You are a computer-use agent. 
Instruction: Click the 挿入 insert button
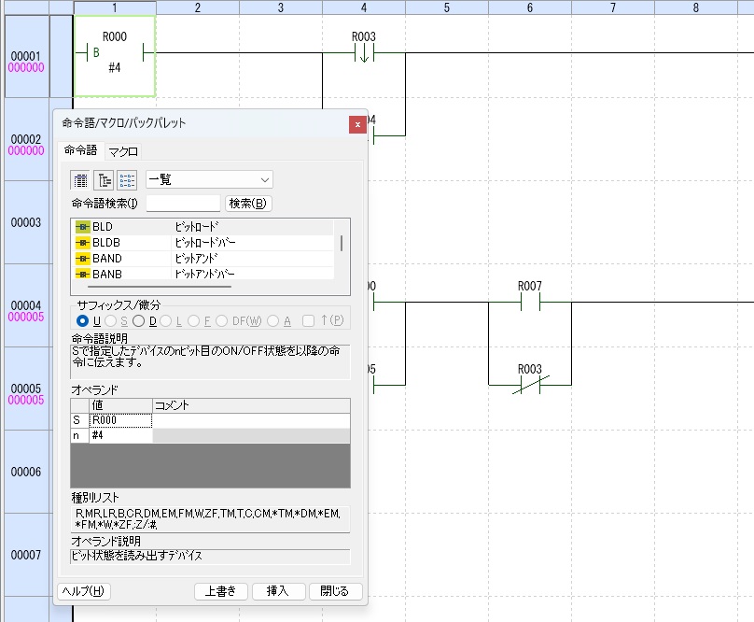(278, 591)
